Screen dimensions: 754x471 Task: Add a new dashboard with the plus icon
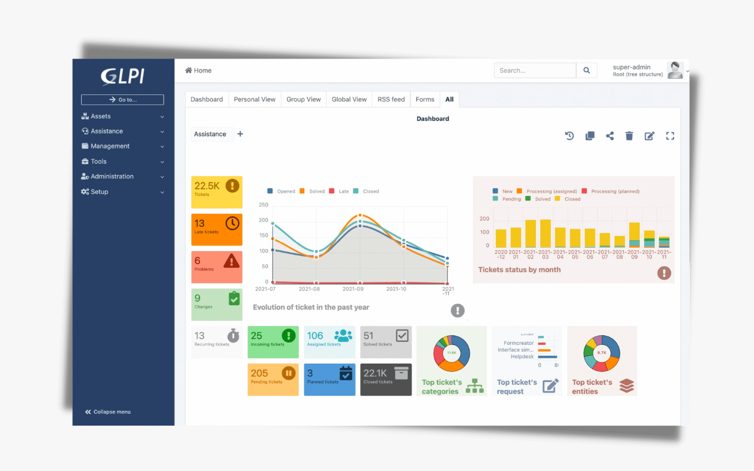click(x=240, y=134)
